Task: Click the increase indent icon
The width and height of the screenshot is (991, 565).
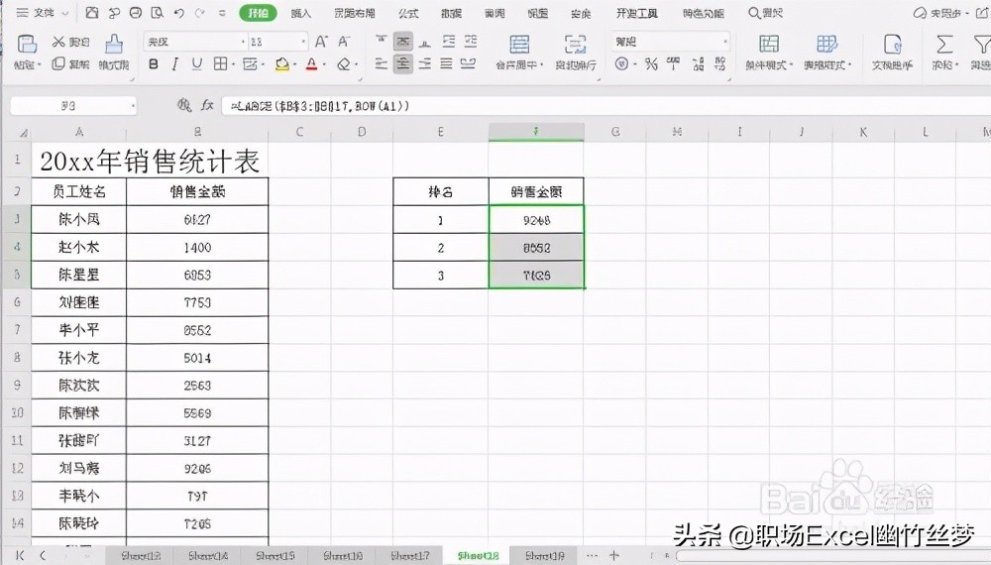Action: pos(471,42)
